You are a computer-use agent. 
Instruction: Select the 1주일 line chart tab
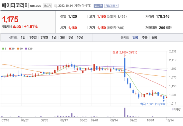tap(33, 37)
